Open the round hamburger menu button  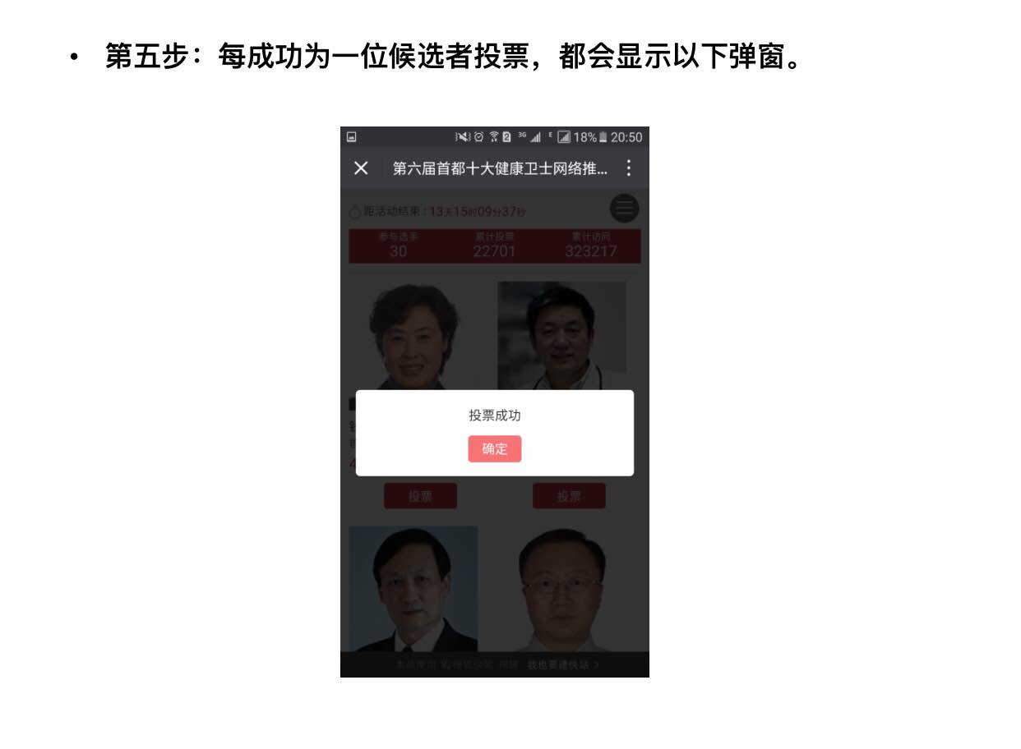coord(625,209)
